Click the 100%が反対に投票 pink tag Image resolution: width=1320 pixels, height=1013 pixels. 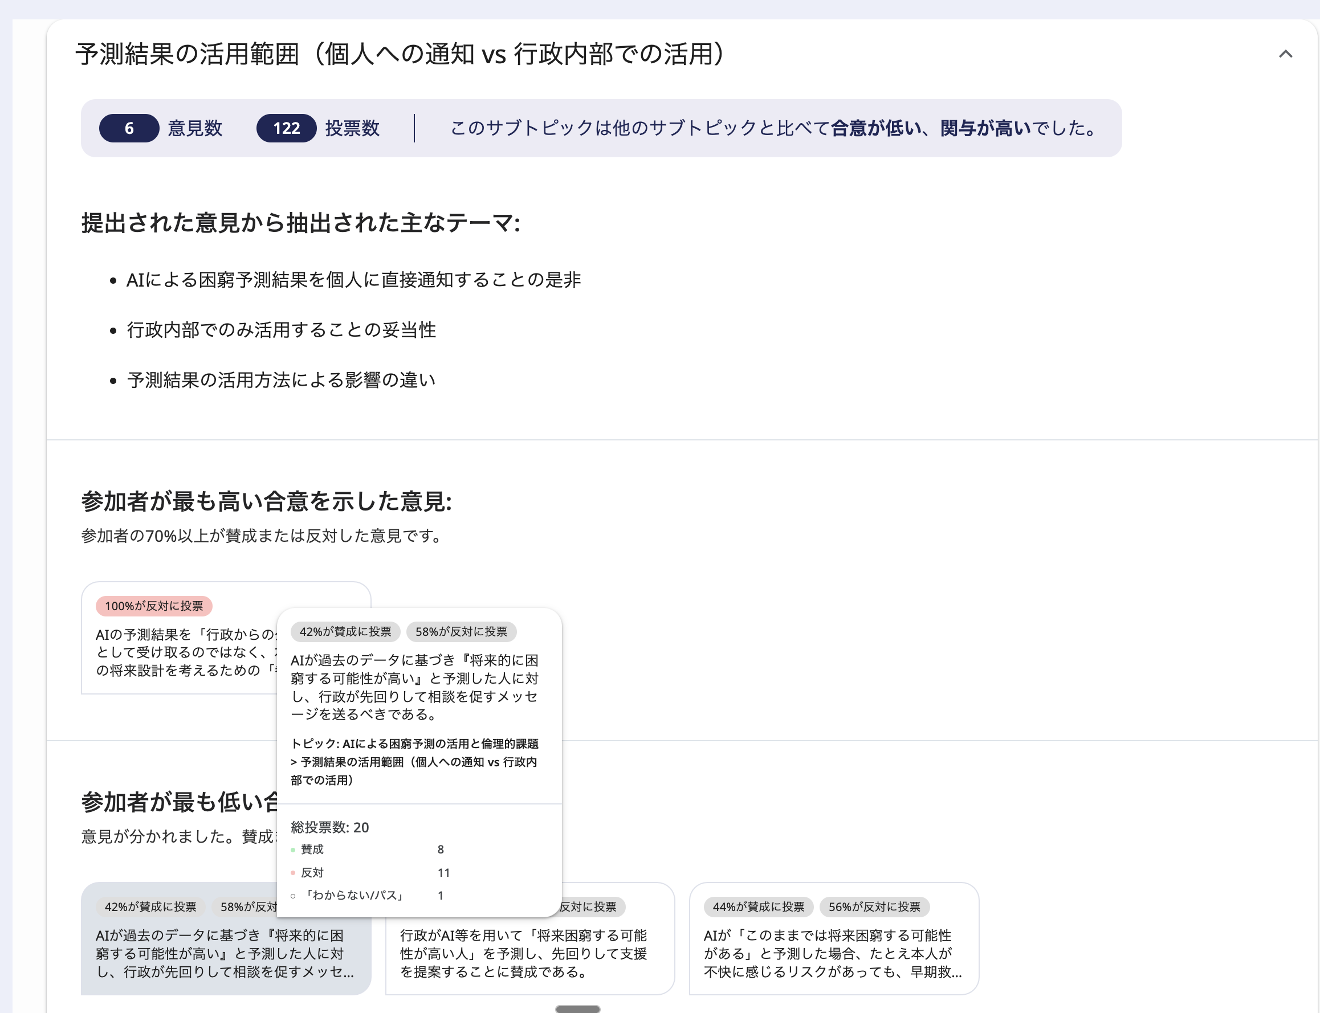(154, 606)
